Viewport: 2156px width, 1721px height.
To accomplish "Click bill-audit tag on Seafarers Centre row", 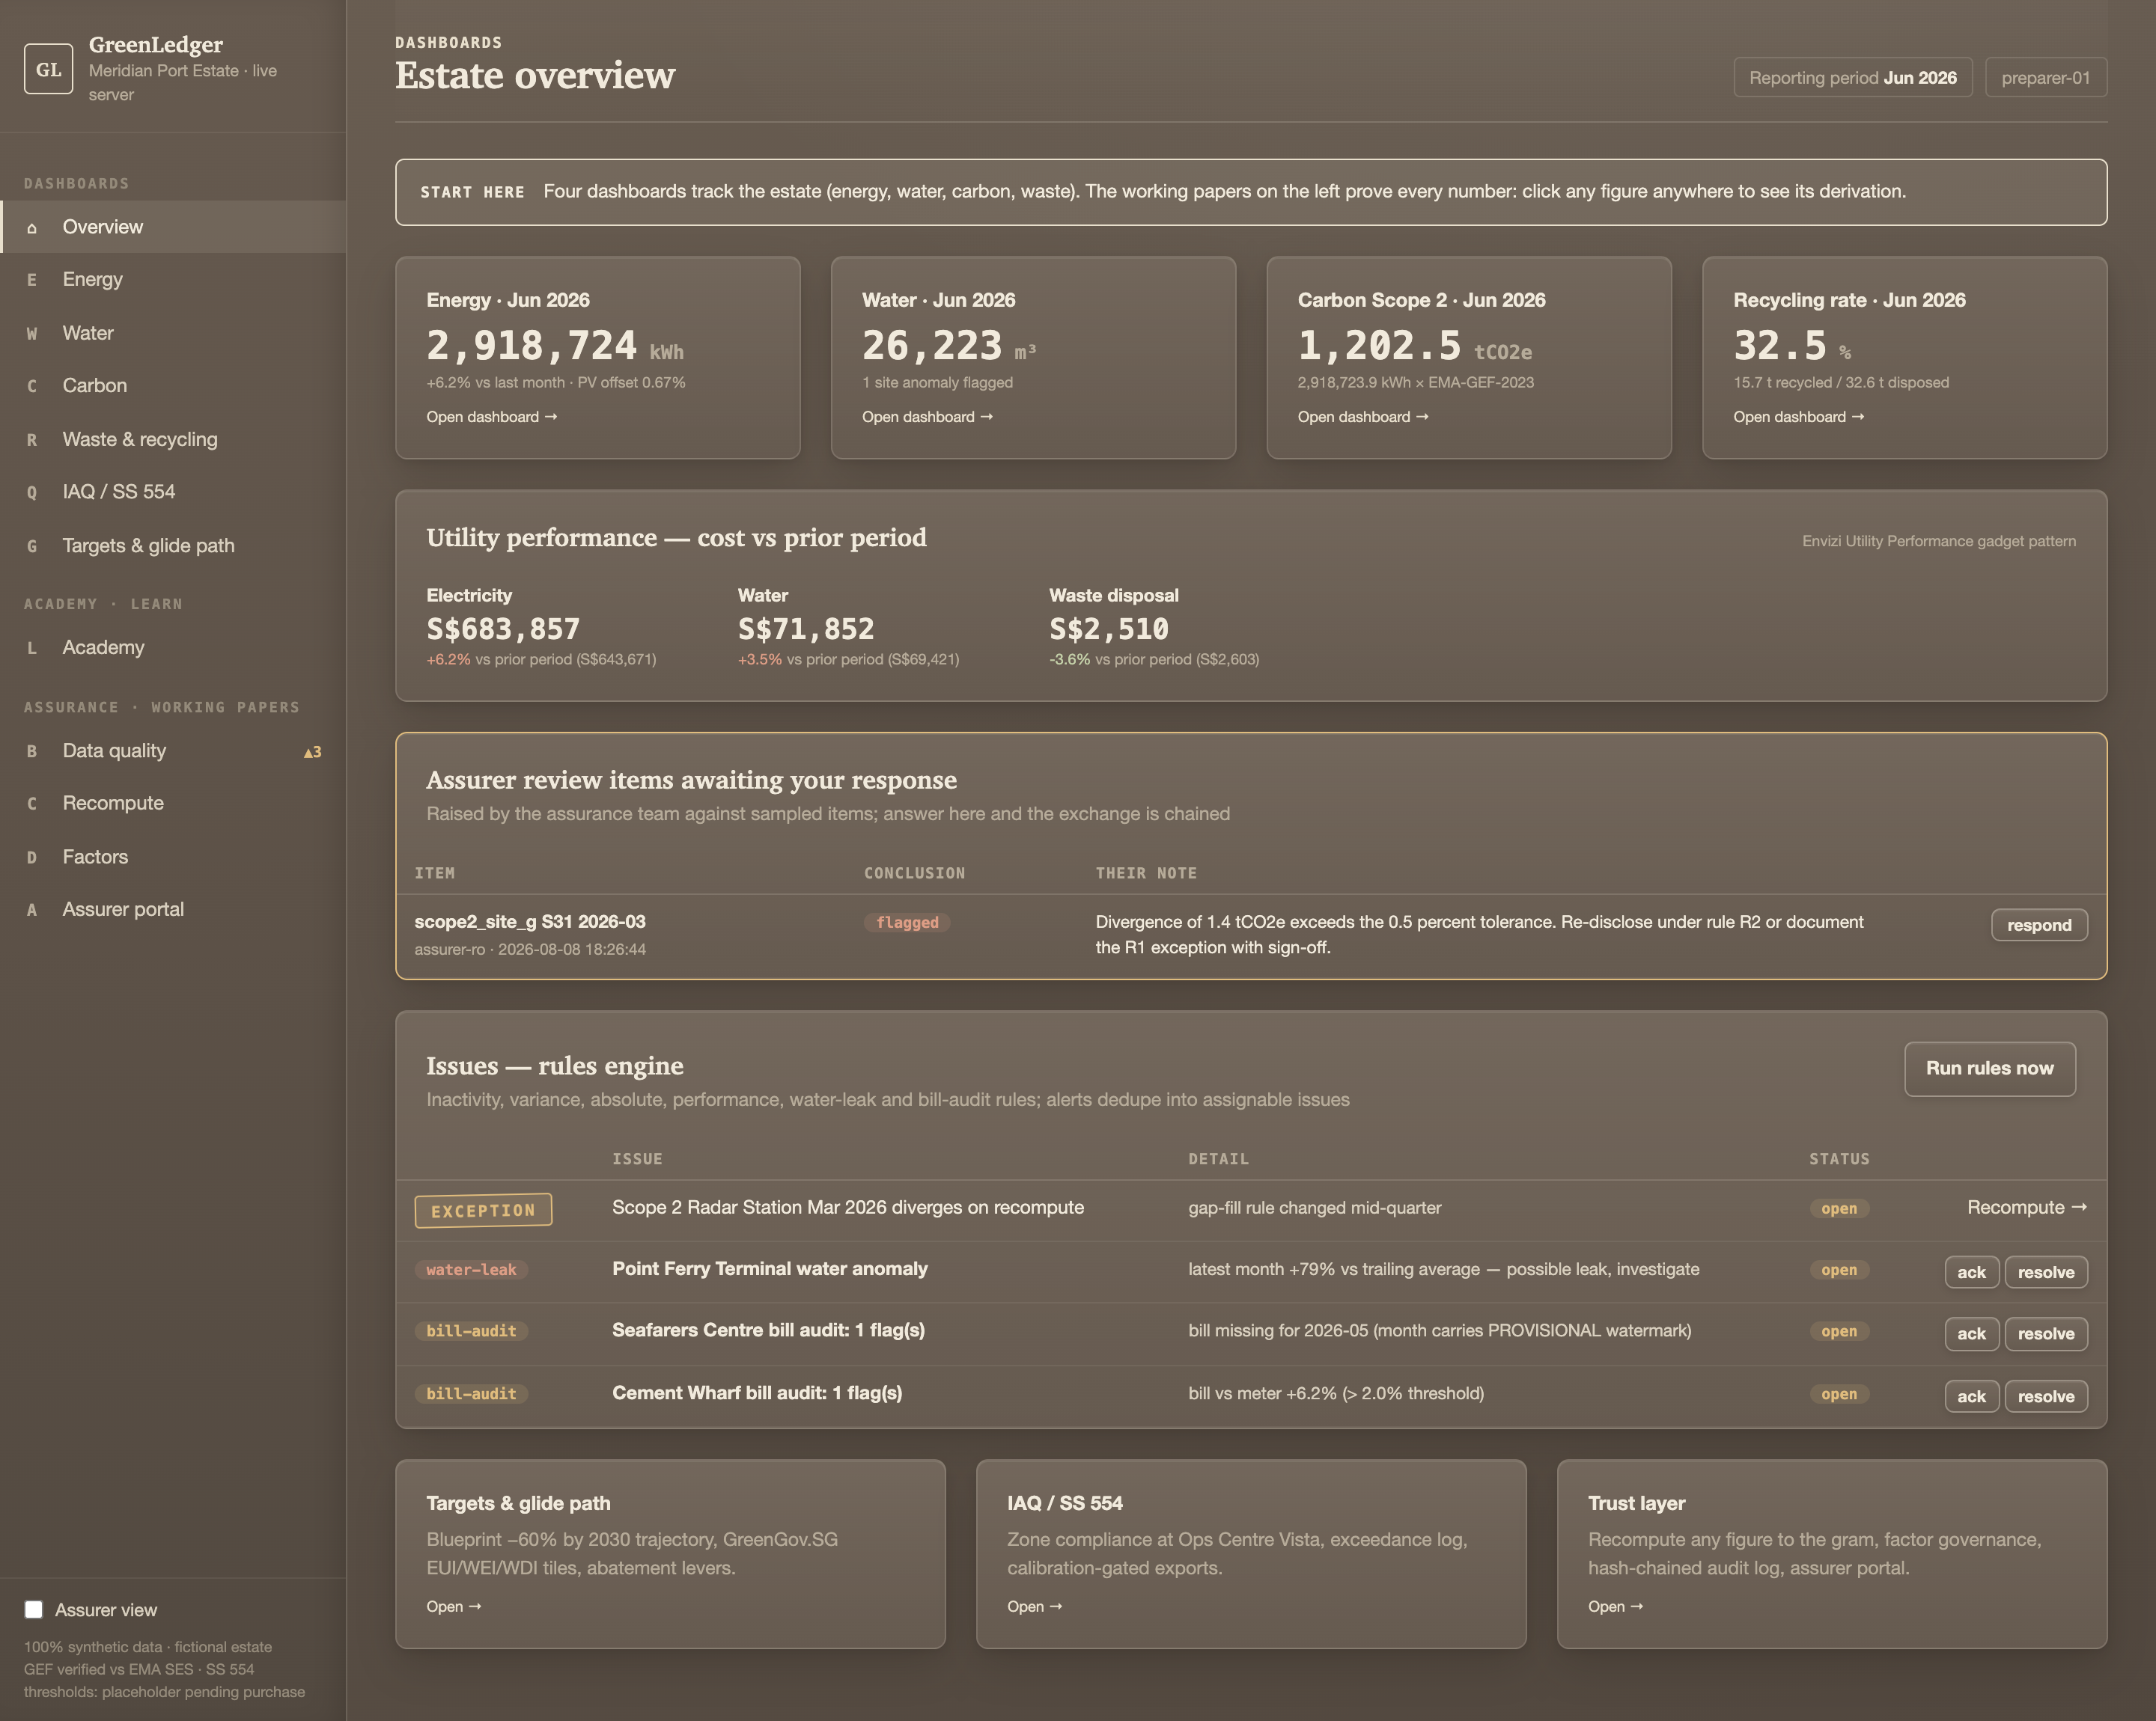I will [471, 1331].
